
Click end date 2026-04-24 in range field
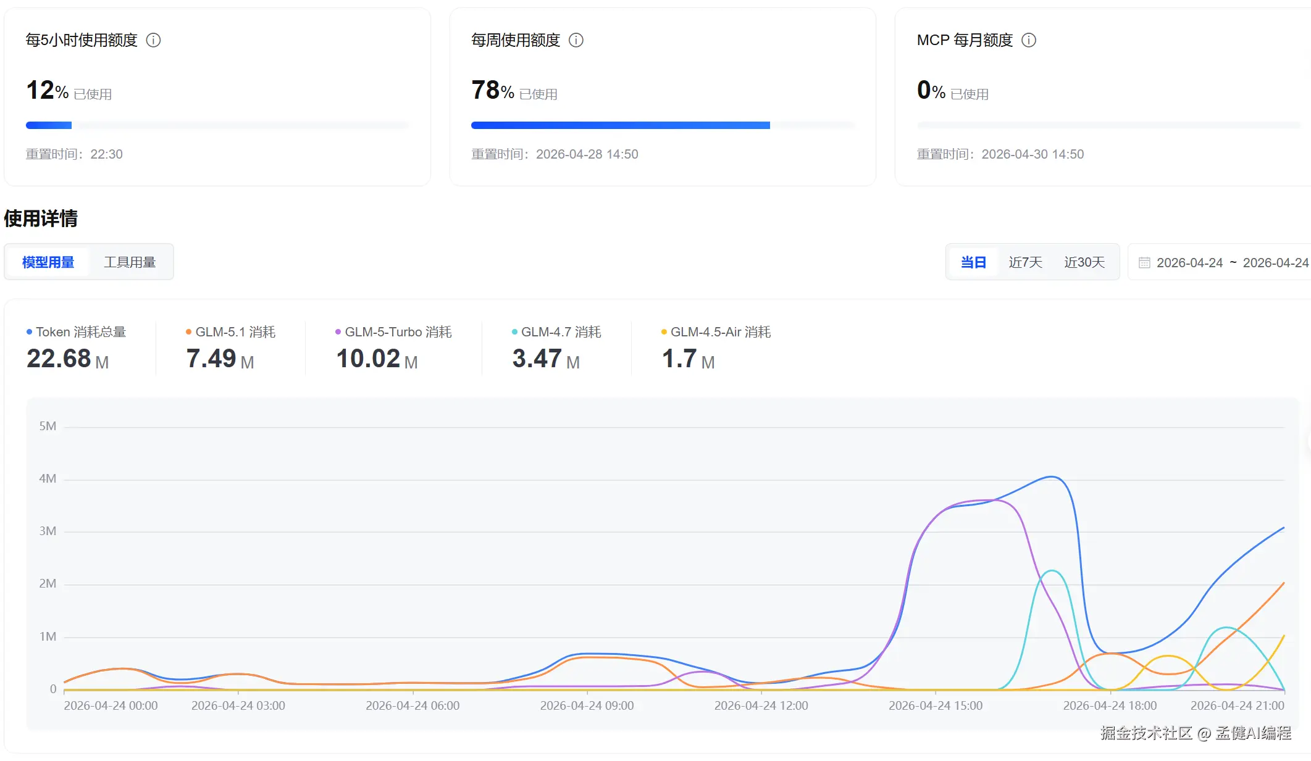point(1275,263)
